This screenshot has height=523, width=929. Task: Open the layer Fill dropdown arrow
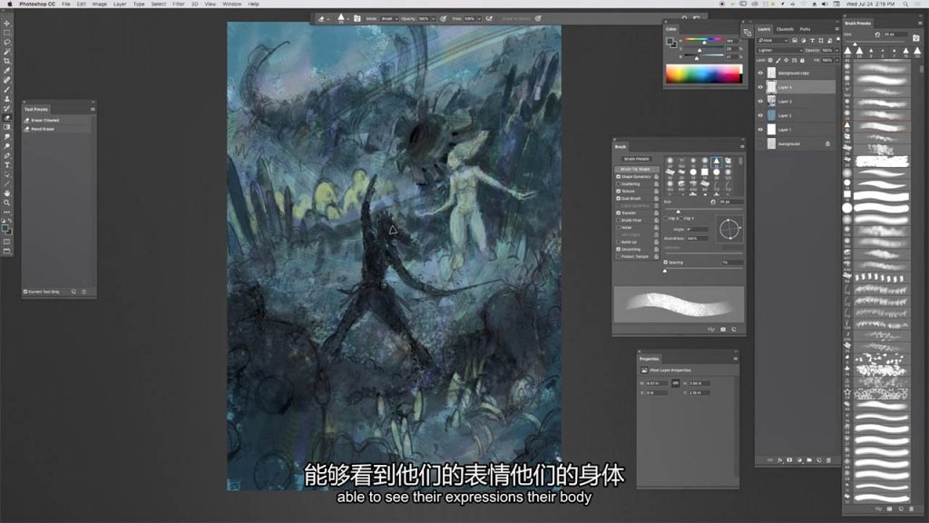(x=836, y=60)
